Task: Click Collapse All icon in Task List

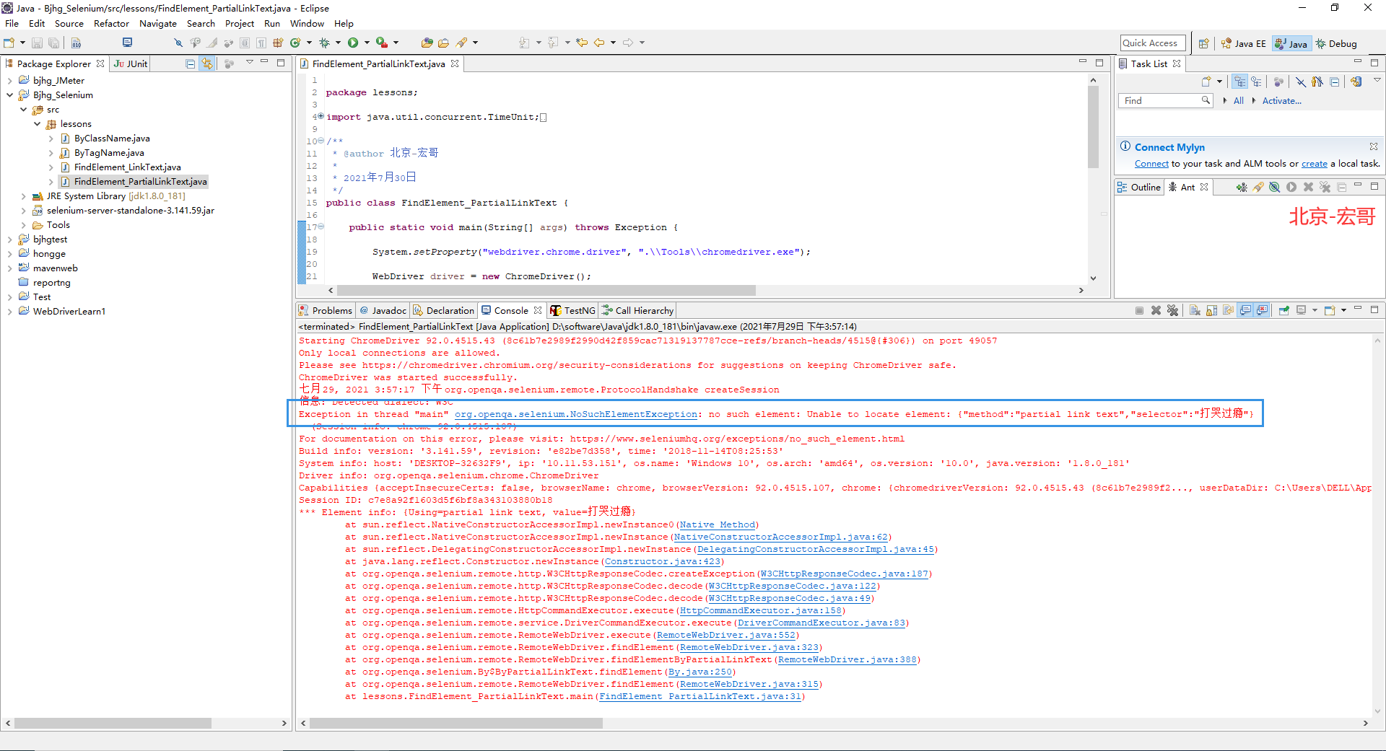Action: point(1335,82)
